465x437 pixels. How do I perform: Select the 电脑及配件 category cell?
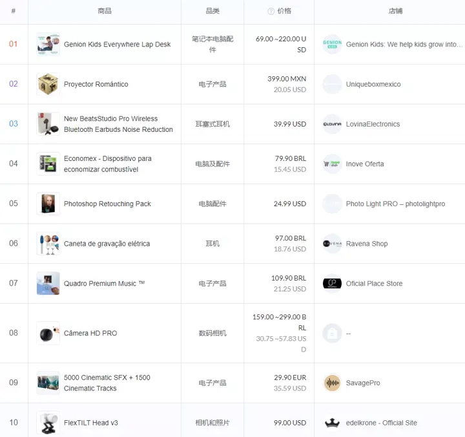click(212, 164)
